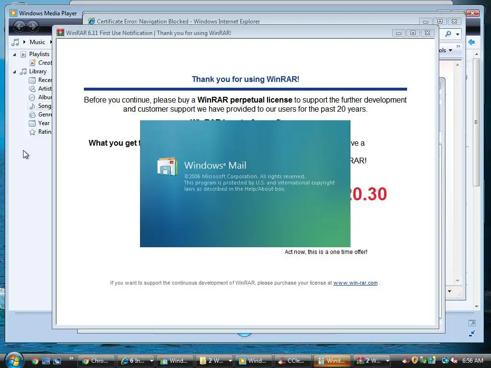491x368 pixels.
Task: Click the Artist icon in Library
Action: click(x=32, y=89)
